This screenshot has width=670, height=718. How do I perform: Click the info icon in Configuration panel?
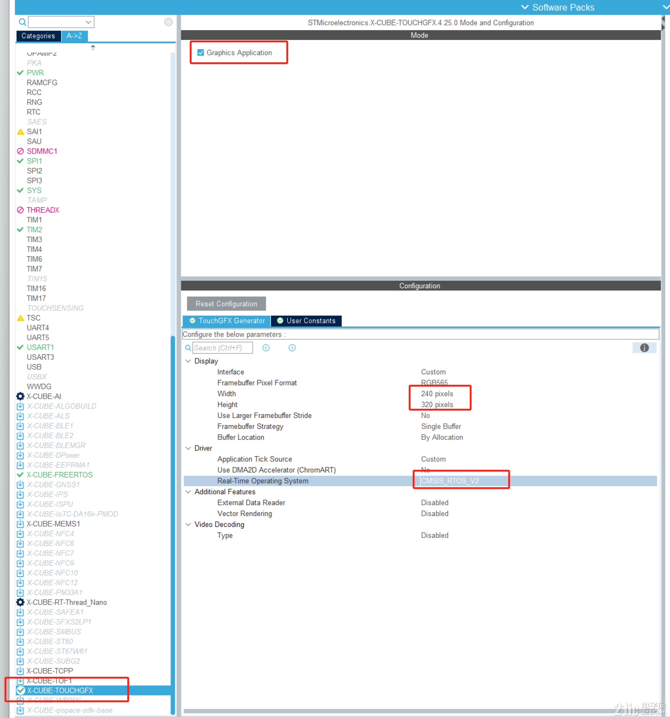click(x=644, y=348)
